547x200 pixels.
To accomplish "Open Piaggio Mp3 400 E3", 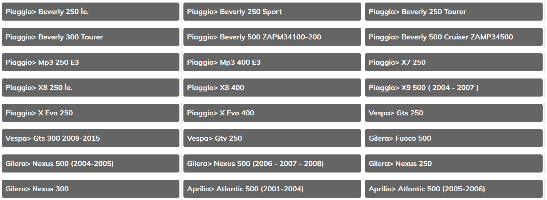I will pos(272,62).
